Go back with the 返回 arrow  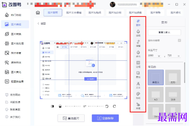click(41, 23)
